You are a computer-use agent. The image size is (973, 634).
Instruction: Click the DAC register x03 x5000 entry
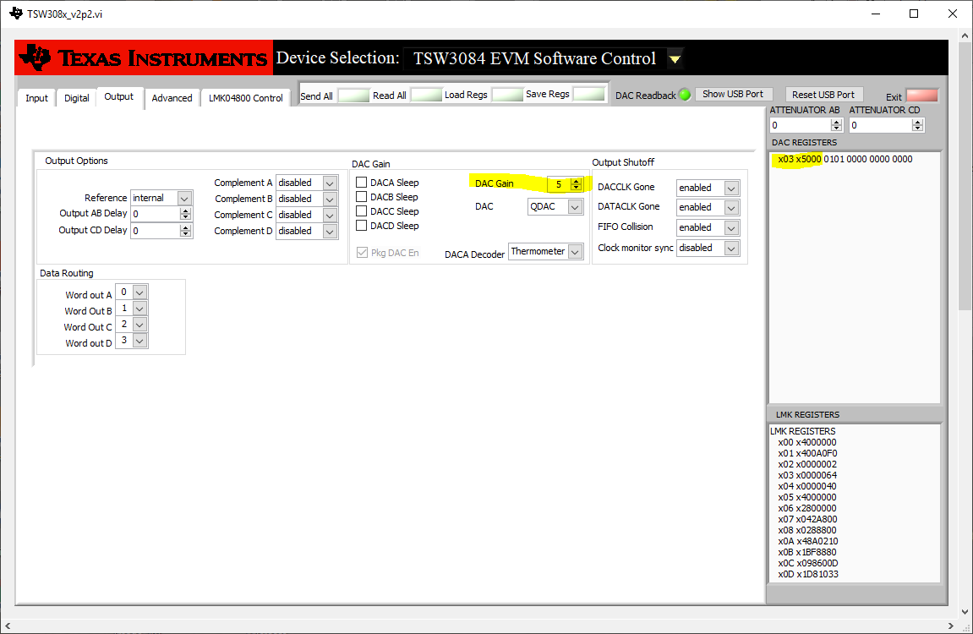(x=845, y=160)
